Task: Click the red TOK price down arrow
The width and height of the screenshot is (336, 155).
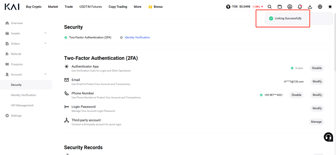Action: 262,7
